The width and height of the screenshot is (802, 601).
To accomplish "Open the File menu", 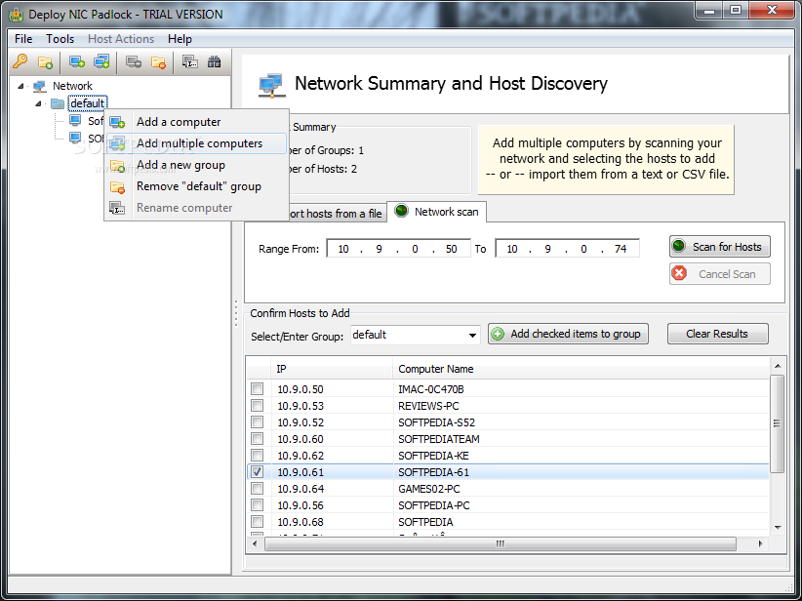I will coord(23,39).
